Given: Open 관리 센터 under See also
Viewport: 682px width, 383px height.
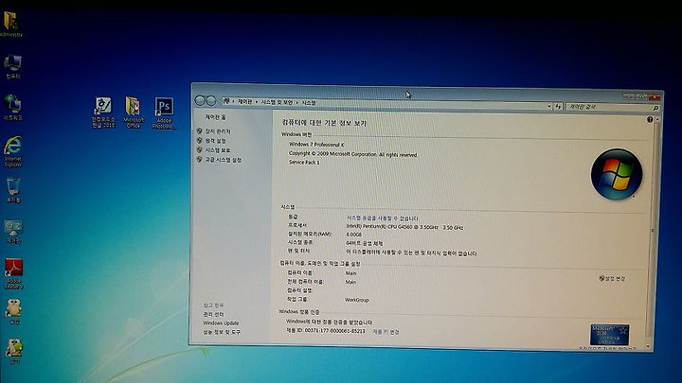Looking at the screenshot, I should [213, 314].
